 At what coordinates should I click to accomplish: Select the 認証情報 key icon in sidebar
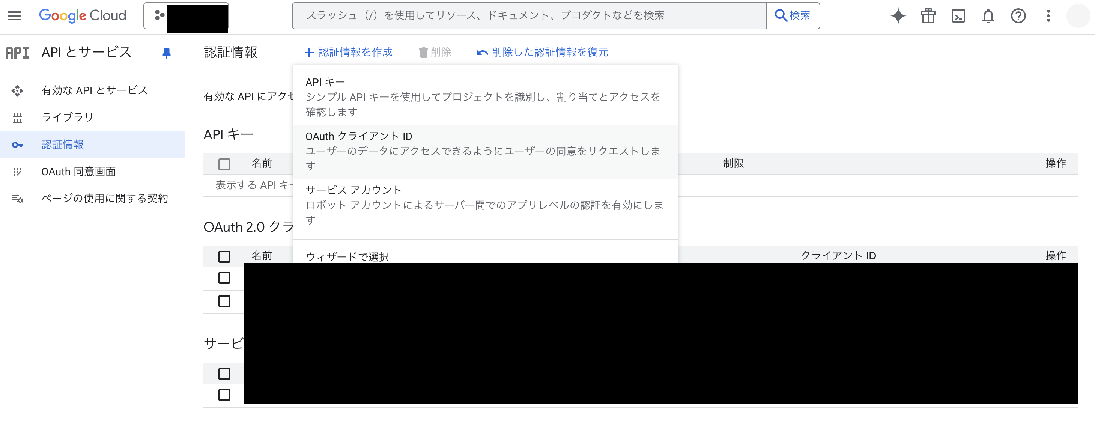pyautogui.click(x=17, y=145)
